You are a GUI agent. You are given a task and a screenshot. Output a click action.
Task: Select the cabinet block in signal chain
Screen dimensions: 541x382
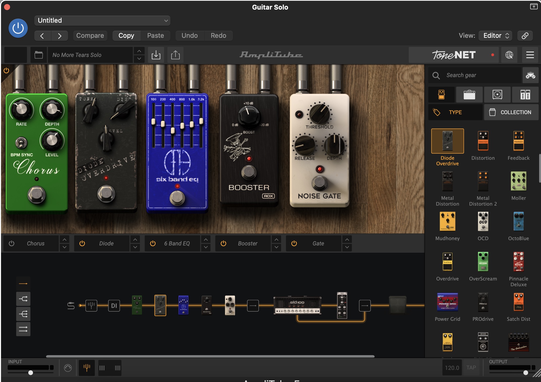tap(398, 305)
